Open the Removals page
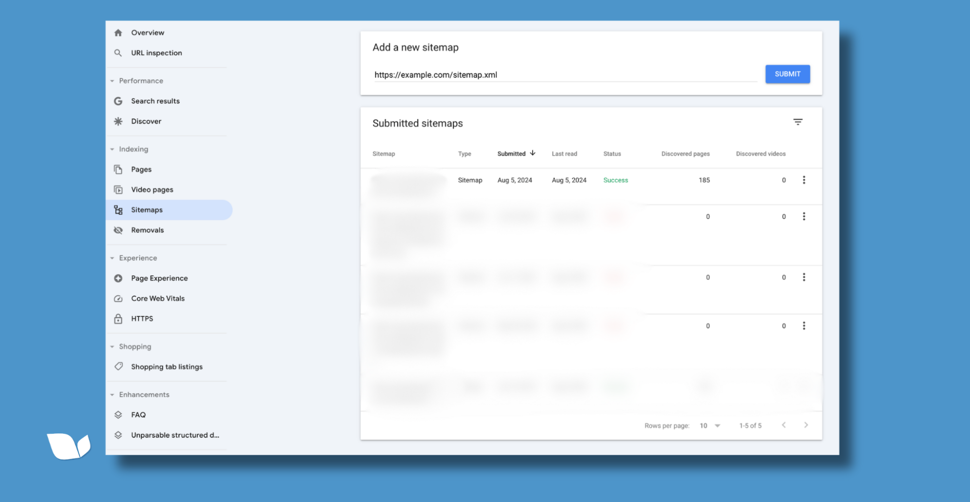The width and height of the screenshot is (970, 502). pos(148,230)
